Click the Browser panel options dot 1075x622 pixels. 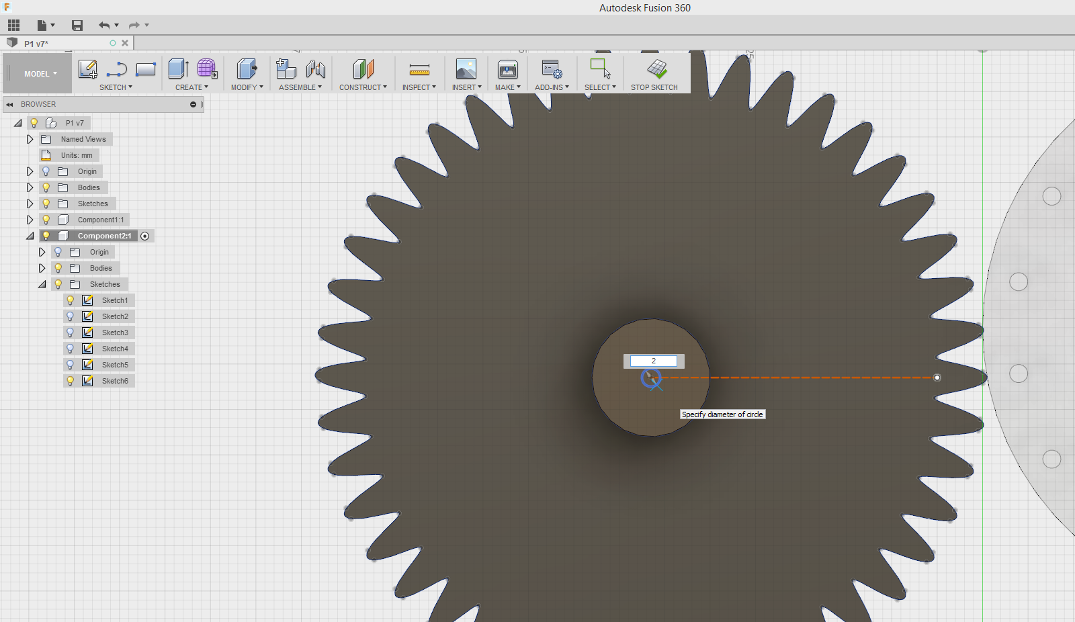(193, 105)
